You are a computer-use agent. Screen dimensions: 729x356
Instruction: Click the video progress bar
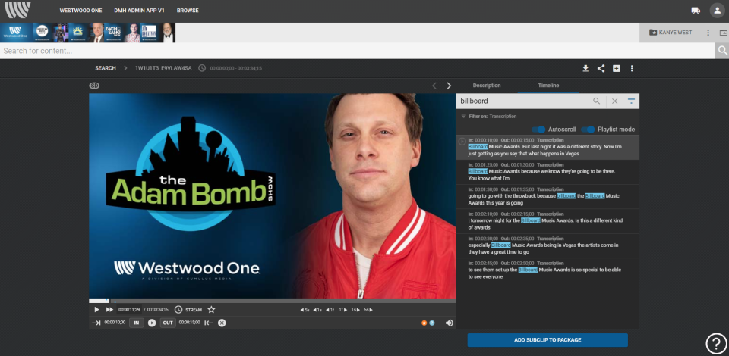click(x=273, y=301)
